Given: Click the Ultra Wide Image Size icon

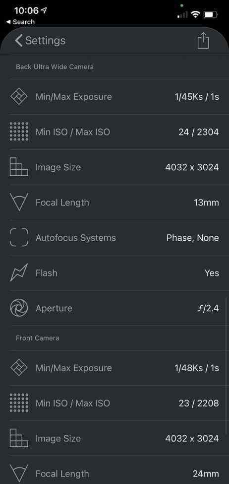Looking at the screenshot, I should point(19,167).
